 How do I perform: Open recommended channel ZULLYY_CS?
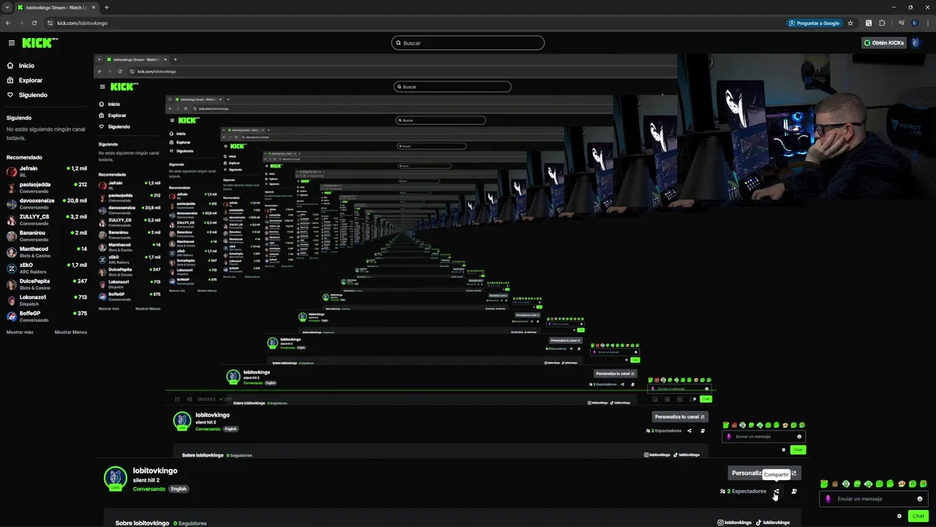tap(47, 220)
